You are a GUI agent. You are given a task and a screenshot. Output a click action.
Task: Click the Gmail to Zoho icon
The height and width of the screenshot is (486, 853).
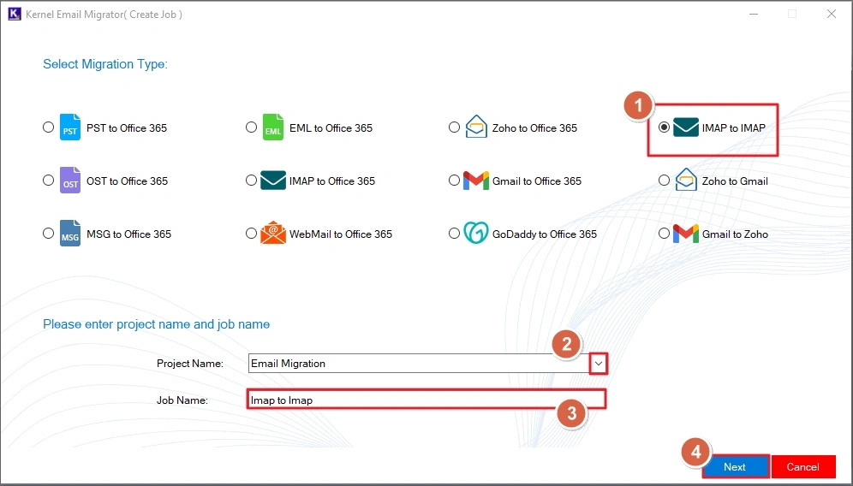pyautogui.click(x=686, y=234)
